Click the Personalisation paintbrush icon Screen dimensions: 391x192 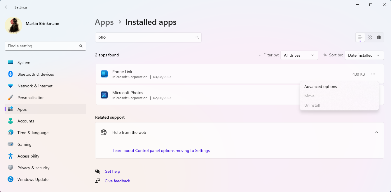point(11,98)
